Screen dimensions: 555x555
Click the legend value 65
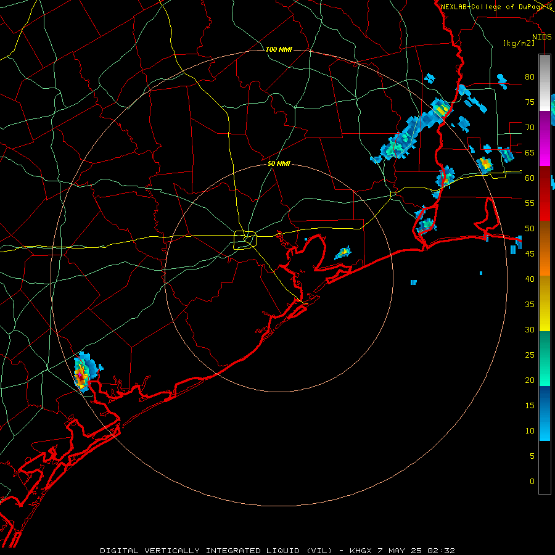[530, 152]
